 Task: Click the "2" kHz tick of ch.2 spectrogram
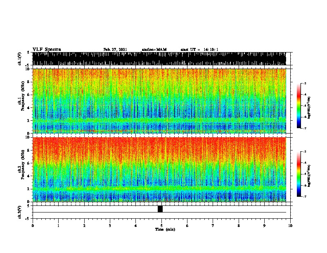pos(28,189)
